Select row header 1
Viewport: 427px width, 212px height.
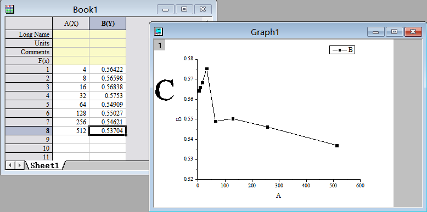pos(29,70)
